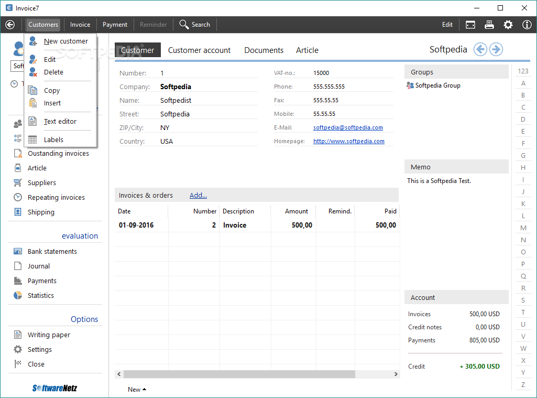
Task: Select the Customer tab
Action: (138, 50)
